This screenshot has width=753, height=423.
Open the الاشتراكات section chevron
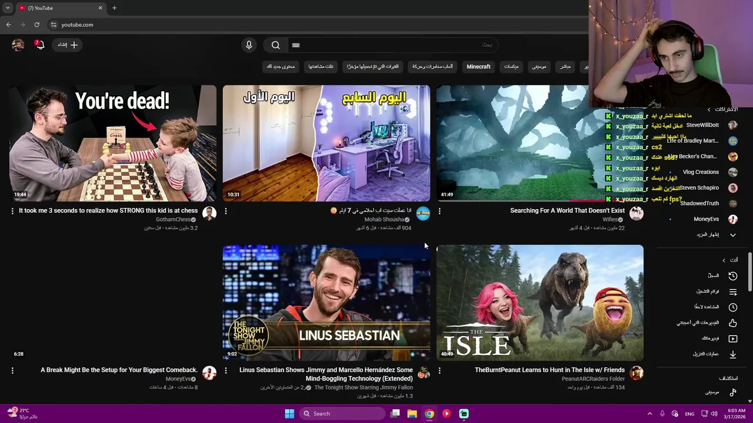pos(709,109)
